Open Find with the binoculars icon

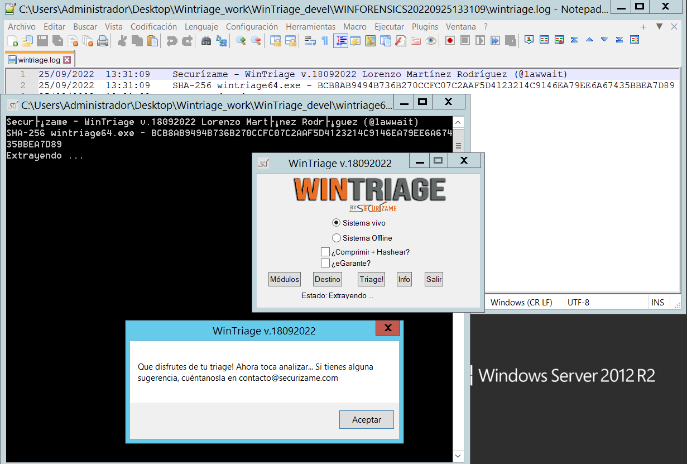tap(206, 40)
